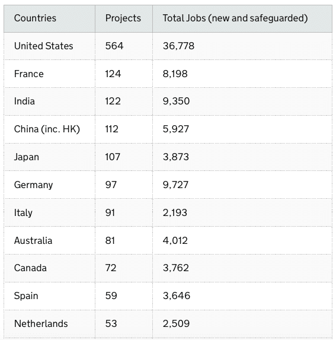Select India's 9,350 jobs figure
This screenshot has width=333, height=340.
click(176, 101)
